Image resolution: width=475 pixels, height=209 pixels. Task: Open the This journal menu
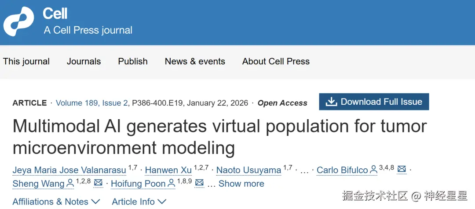[26, 61]
